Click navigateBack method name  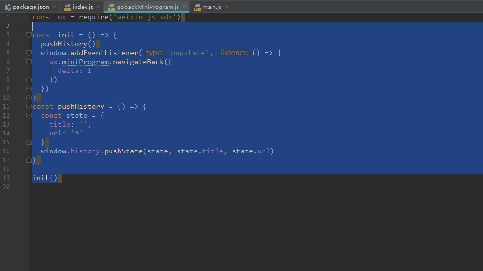[138, 62]
